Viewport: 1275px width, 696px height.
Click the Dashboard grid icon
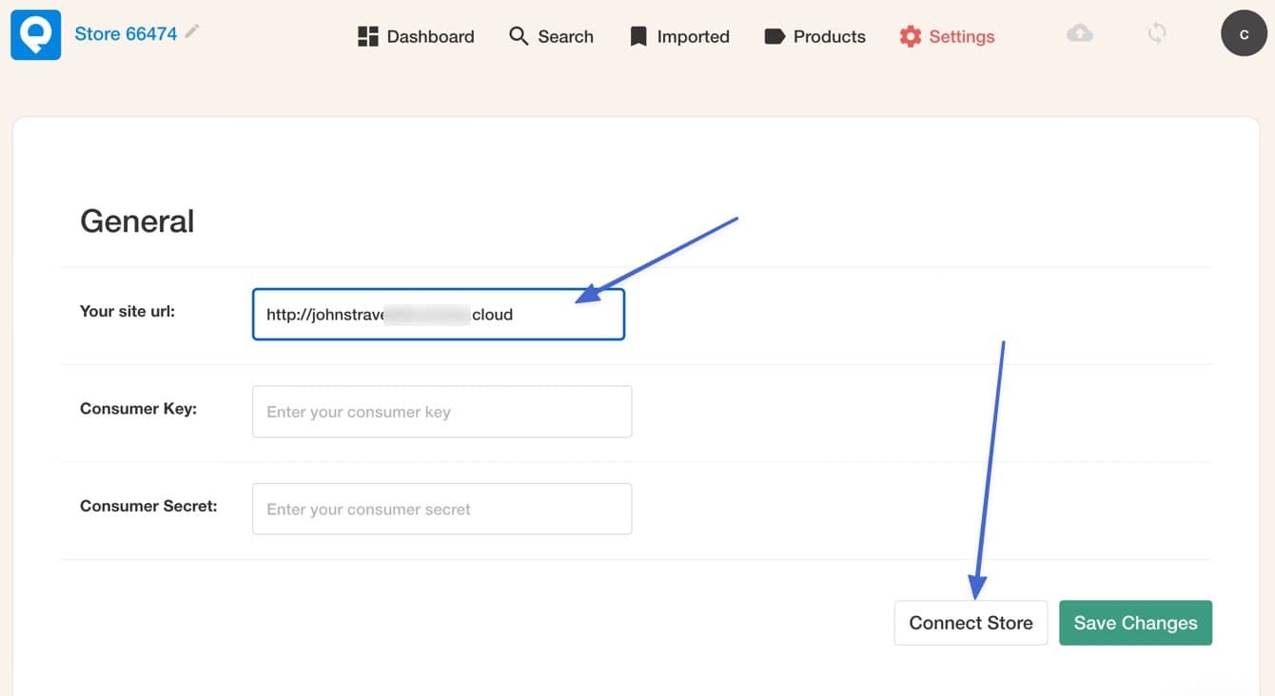tap(368, 36)
